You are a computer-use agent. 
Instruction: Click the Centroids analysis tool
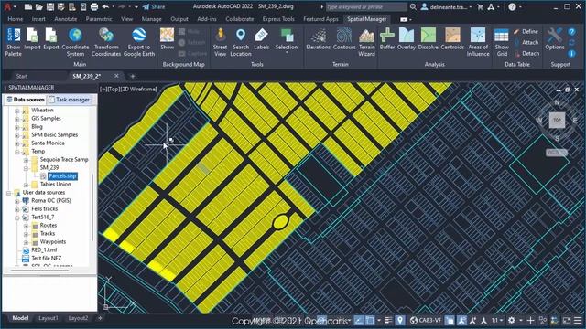[452, 38]
